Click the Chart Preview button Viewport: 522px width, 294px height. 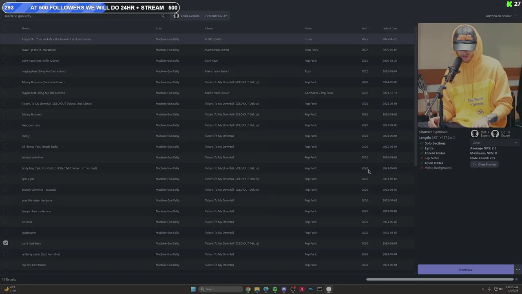(x=484, y=165)
